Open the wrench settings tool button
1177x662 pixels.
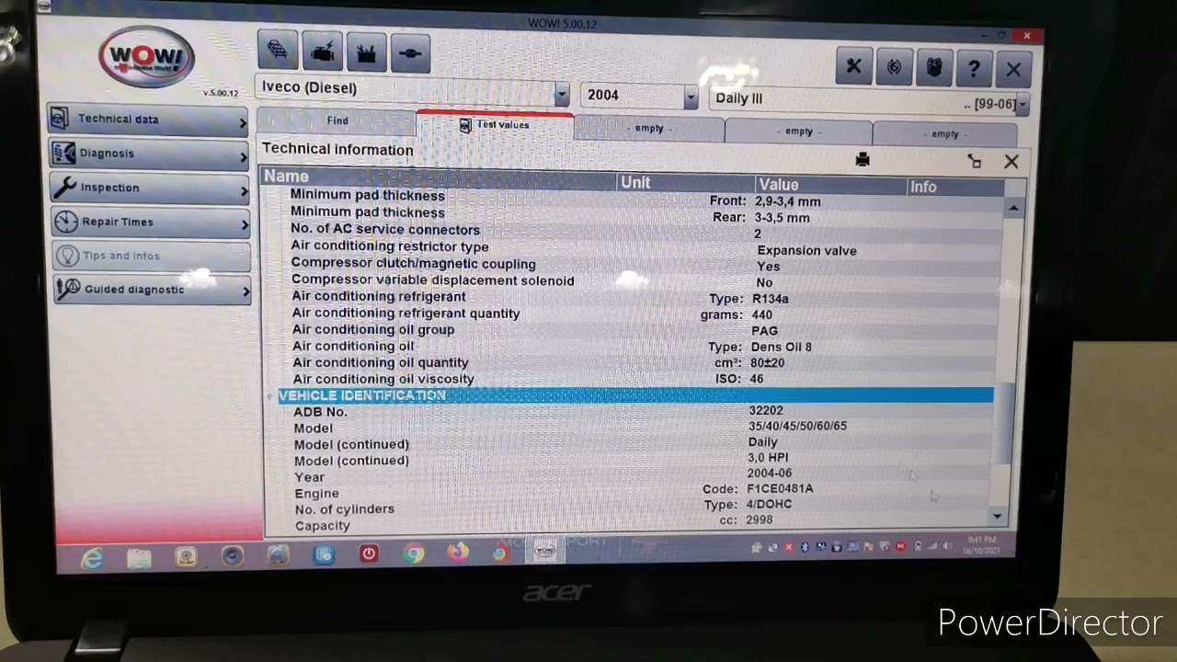(x=854, y=66)
